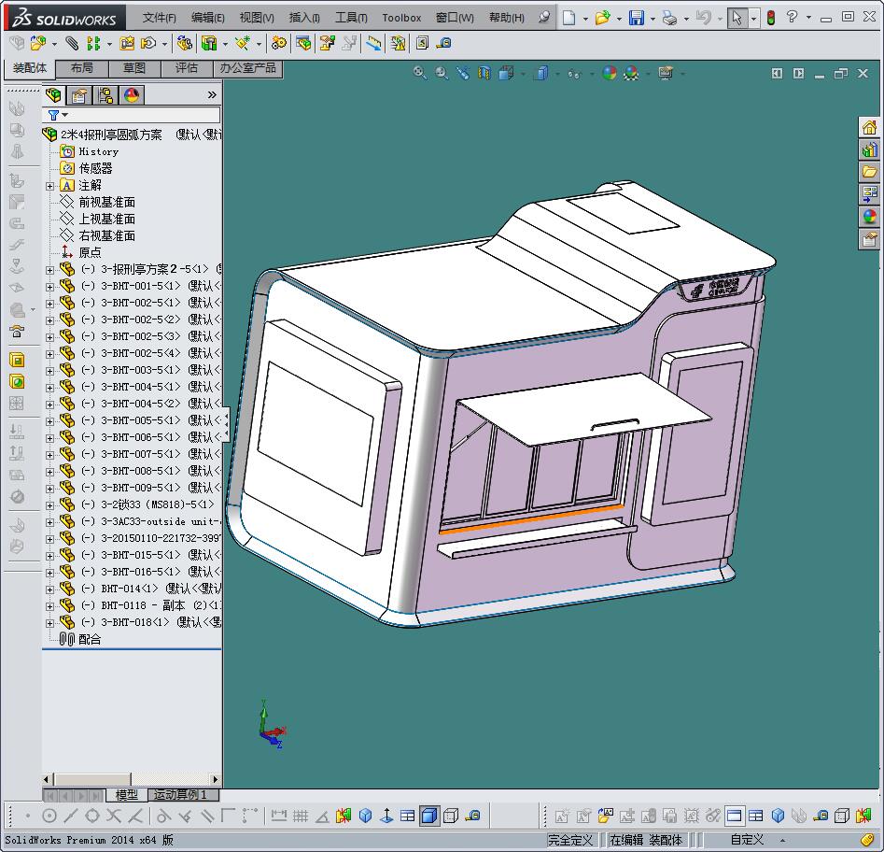Expand the 注解 annotations folder

click(50, 186)
